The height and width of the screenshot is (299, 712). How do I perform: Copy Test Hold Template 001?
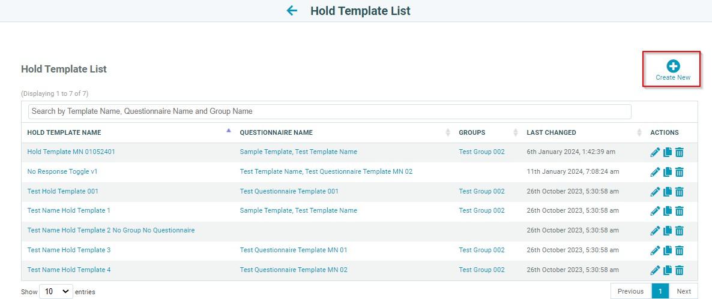point(668,192)
